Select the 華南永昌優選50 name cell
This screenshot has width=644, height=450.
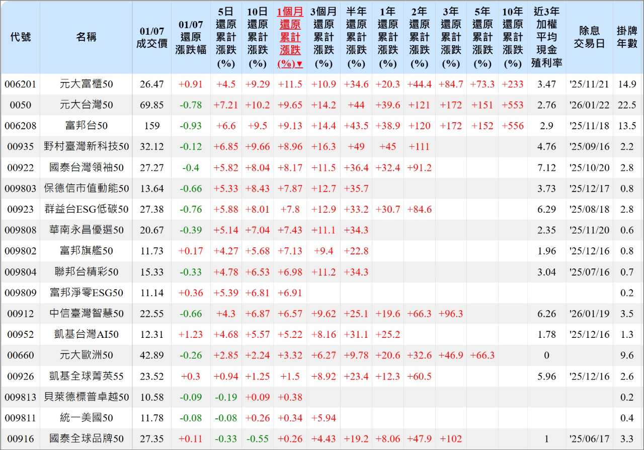[87, 230]
